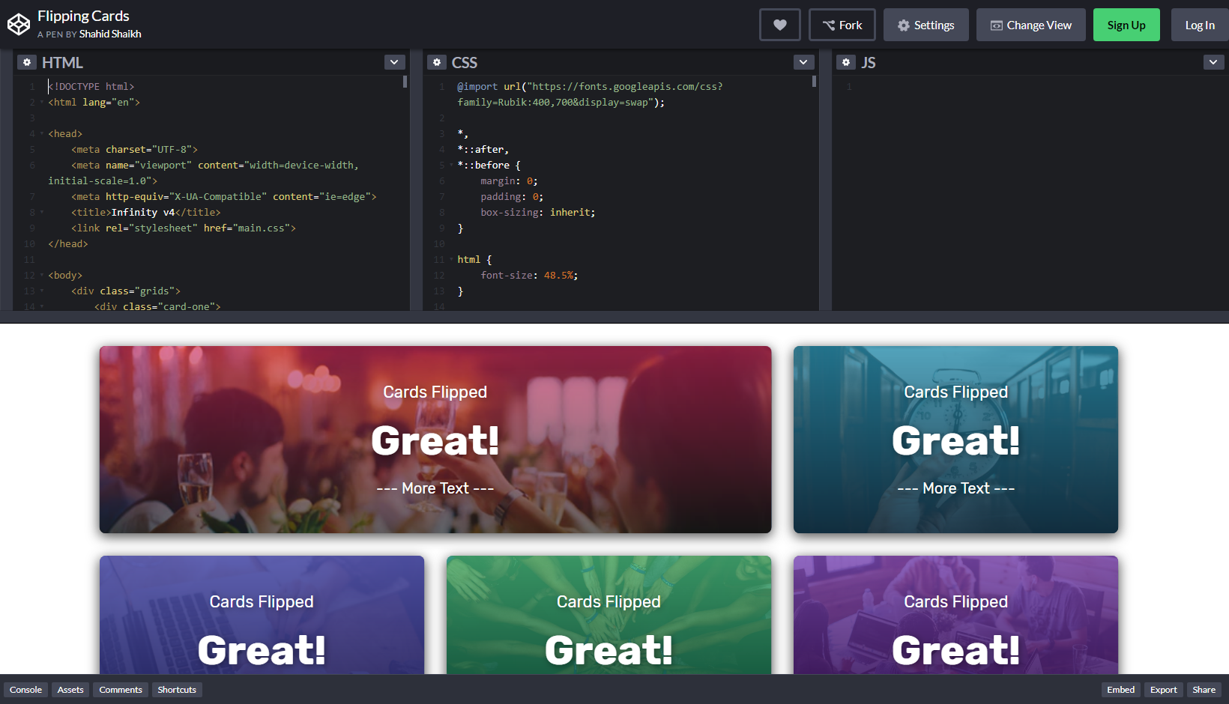The height and width of the screenshot is (704, 1229).
Task: Click the blue laptop card in preview
Action: point(262,615)
